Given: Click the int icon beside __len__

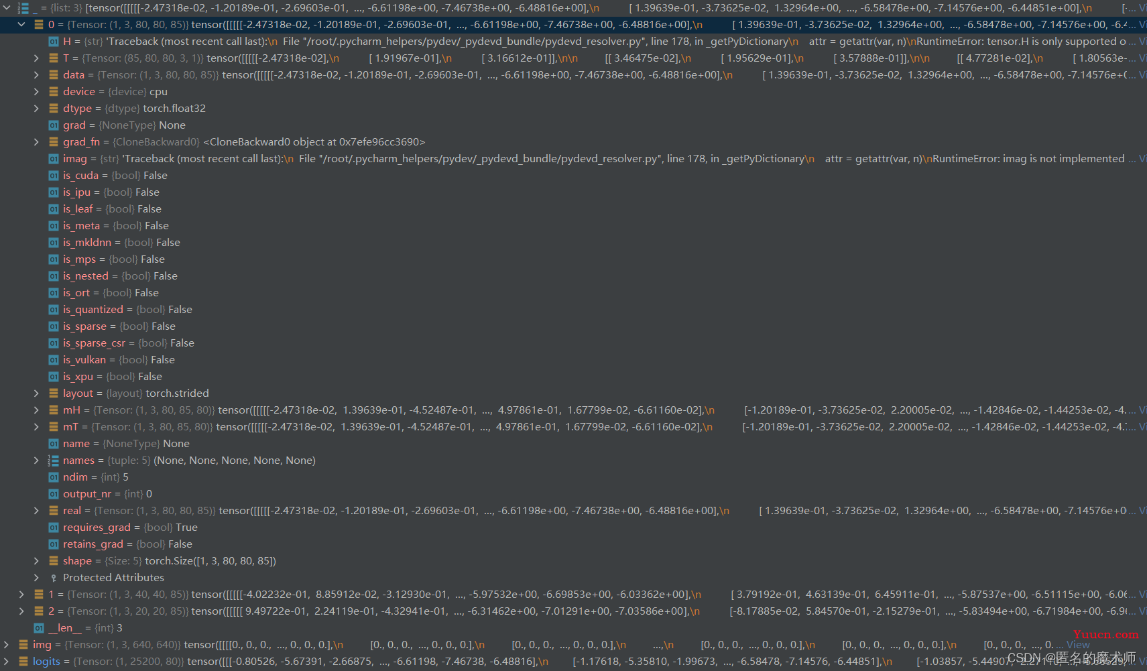Looking at the screenshot, I should [39, 628].
